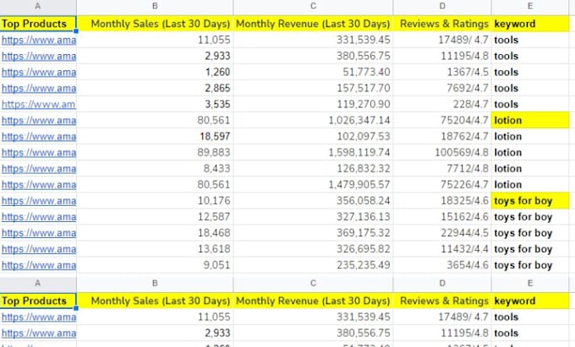Open the link in the 89,883 sales row
The width and height of the screenshot is (575, 347).
[39, 153]
